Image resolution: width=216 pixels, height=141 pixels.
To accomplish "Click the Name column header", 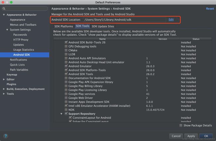I will pyautogui.click(x=102, y=39).
